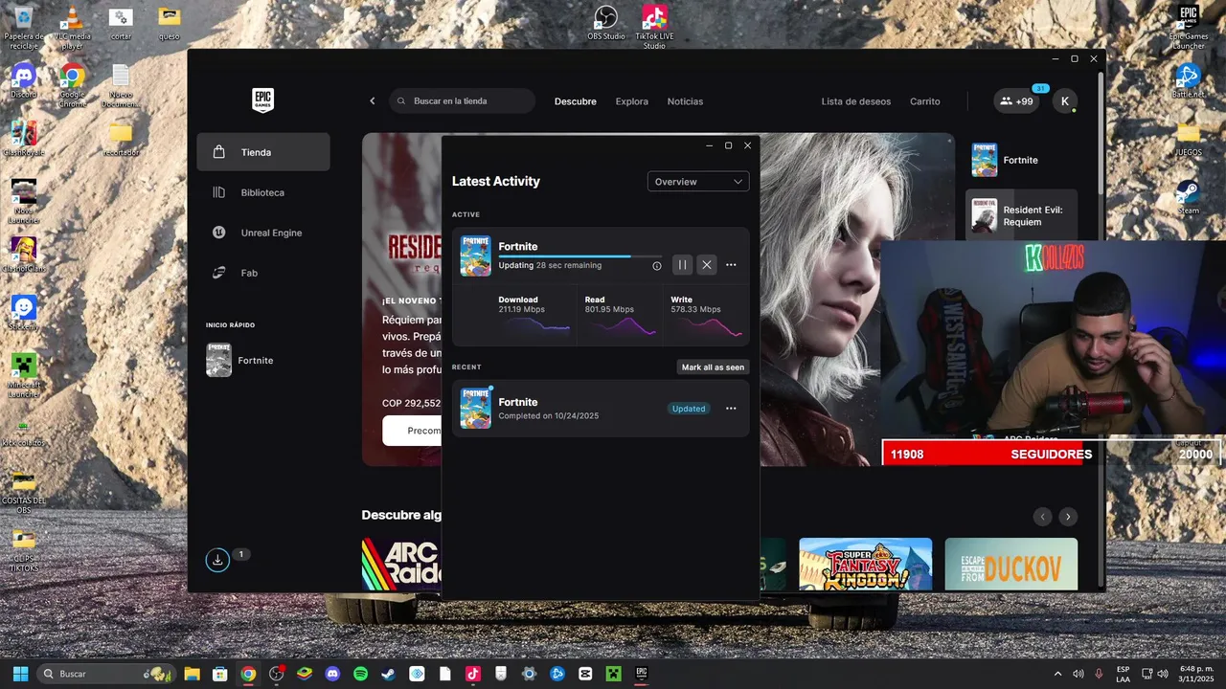1226x689 pixels.
Task: Open the TikTok LIVE Studio desktop icon
Action: point(654,27)
